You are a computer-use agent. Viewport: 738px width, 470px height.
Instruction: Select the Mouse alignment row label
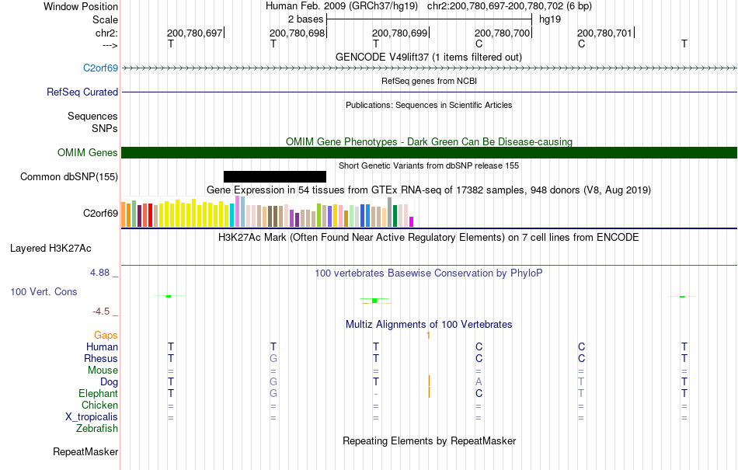(103, 371)
